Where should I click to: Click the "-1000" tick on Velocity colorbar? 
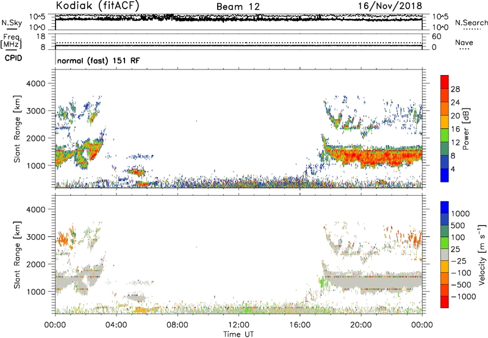pyautogui.click(x=464, y=297)
